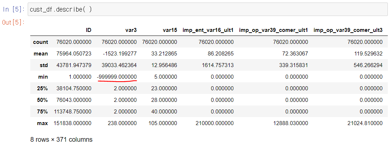390x145 pixels.
Task: Click the mean row label
Action: pyautogui.click(x=41, y=54)
